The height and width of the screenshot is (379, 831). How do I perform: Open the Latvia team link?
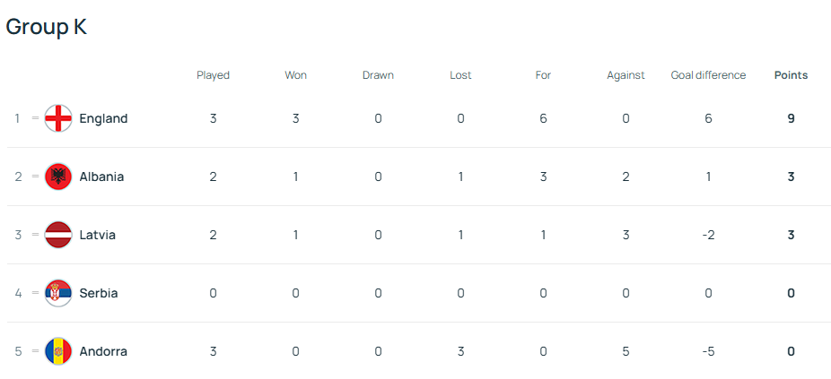click(98, 235)
